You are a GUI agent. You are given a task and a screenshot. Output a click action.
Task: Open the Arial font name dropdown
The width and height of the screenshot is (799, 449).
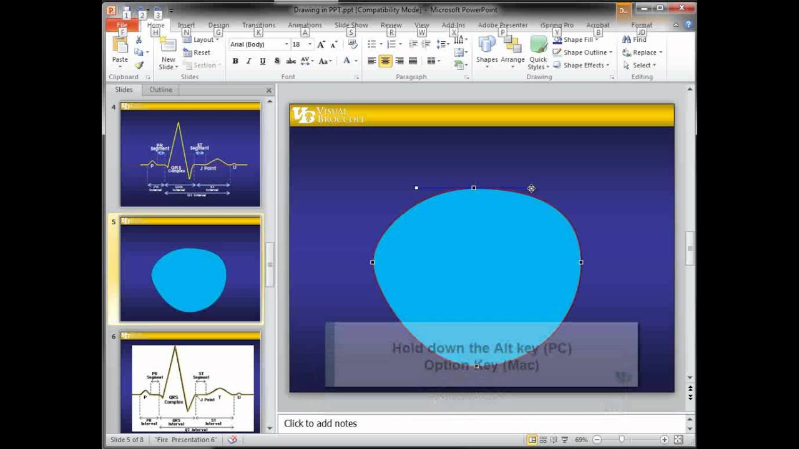pos(287,45)
